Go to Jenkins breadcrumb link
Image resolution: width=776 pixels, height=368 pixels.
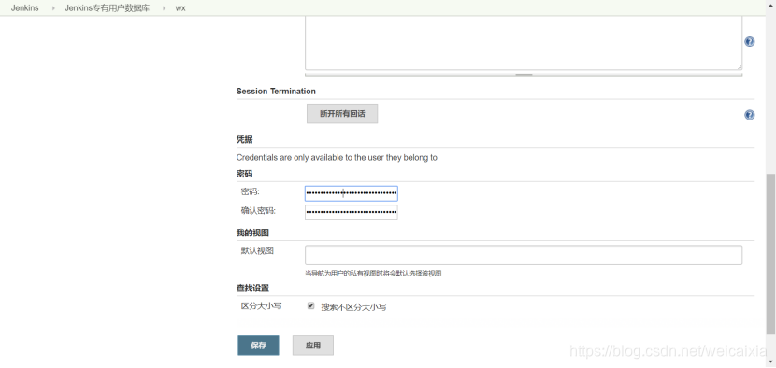[24, 7]
